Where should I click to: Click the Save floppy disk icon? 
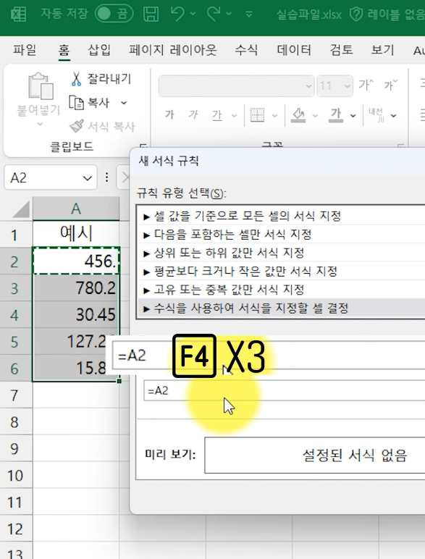[151, 14]
